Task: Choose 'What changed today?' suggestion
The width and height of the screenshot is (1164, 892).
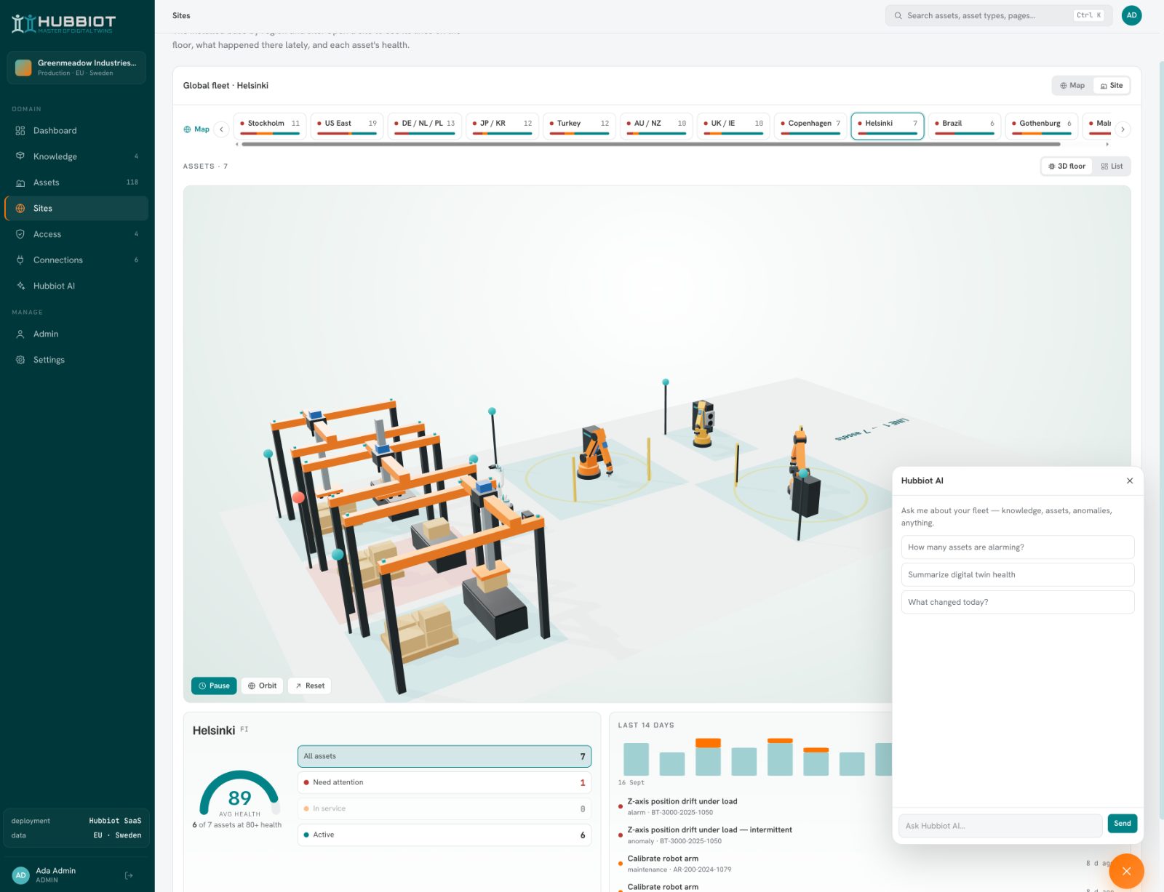Action: (x=1018, y=603)
